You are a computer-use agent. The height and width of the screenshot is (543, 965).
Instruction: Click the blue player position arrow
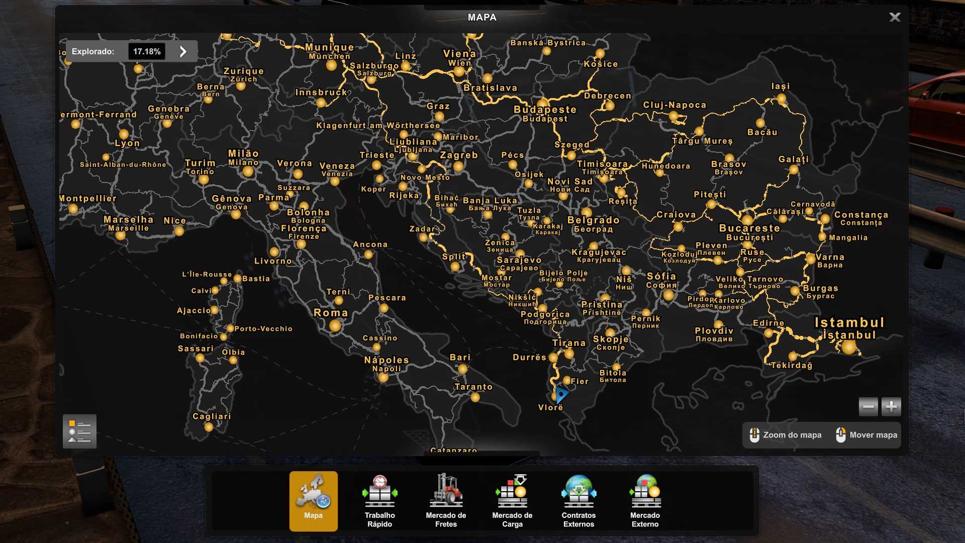pos(561,394)
